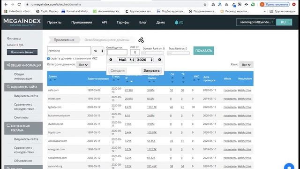Go to previous month in calendar popup
This screenshot has height=169, width=300.
(111, 60)
